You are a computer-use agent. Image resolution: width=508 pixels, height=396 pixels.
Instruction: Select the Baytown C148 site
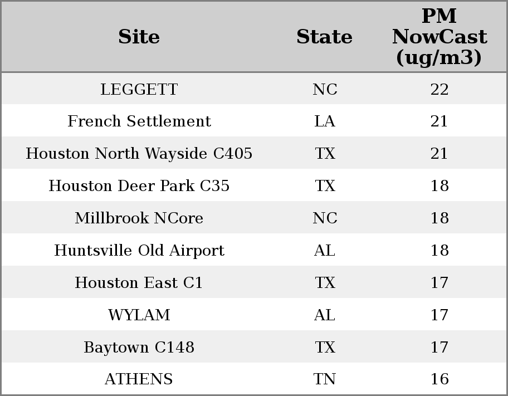[x=139, y=348]
